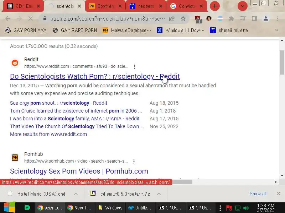View site info via lock icon

pyautogui.click(x=45, y=18)
